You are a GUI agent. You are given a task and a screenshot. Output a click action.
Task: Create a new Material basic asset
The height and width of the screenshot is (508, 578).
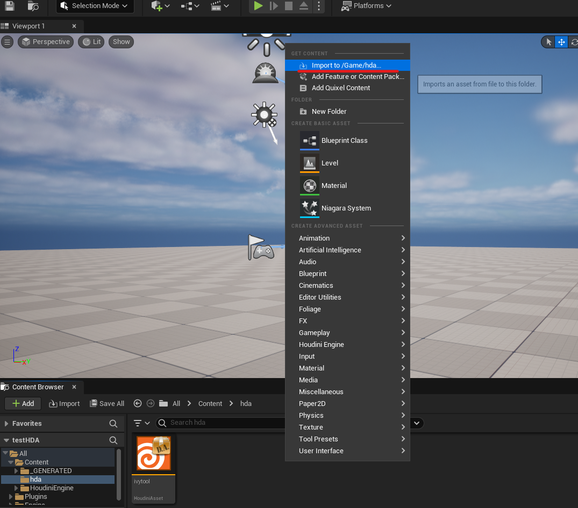tap(347, 185)
